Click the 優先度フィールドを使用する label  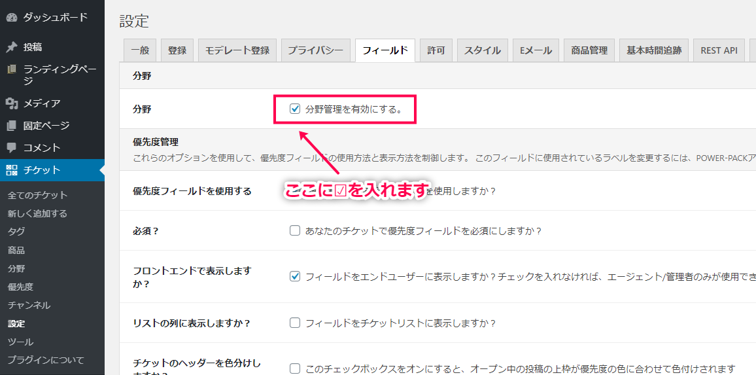tap(192, 190)
